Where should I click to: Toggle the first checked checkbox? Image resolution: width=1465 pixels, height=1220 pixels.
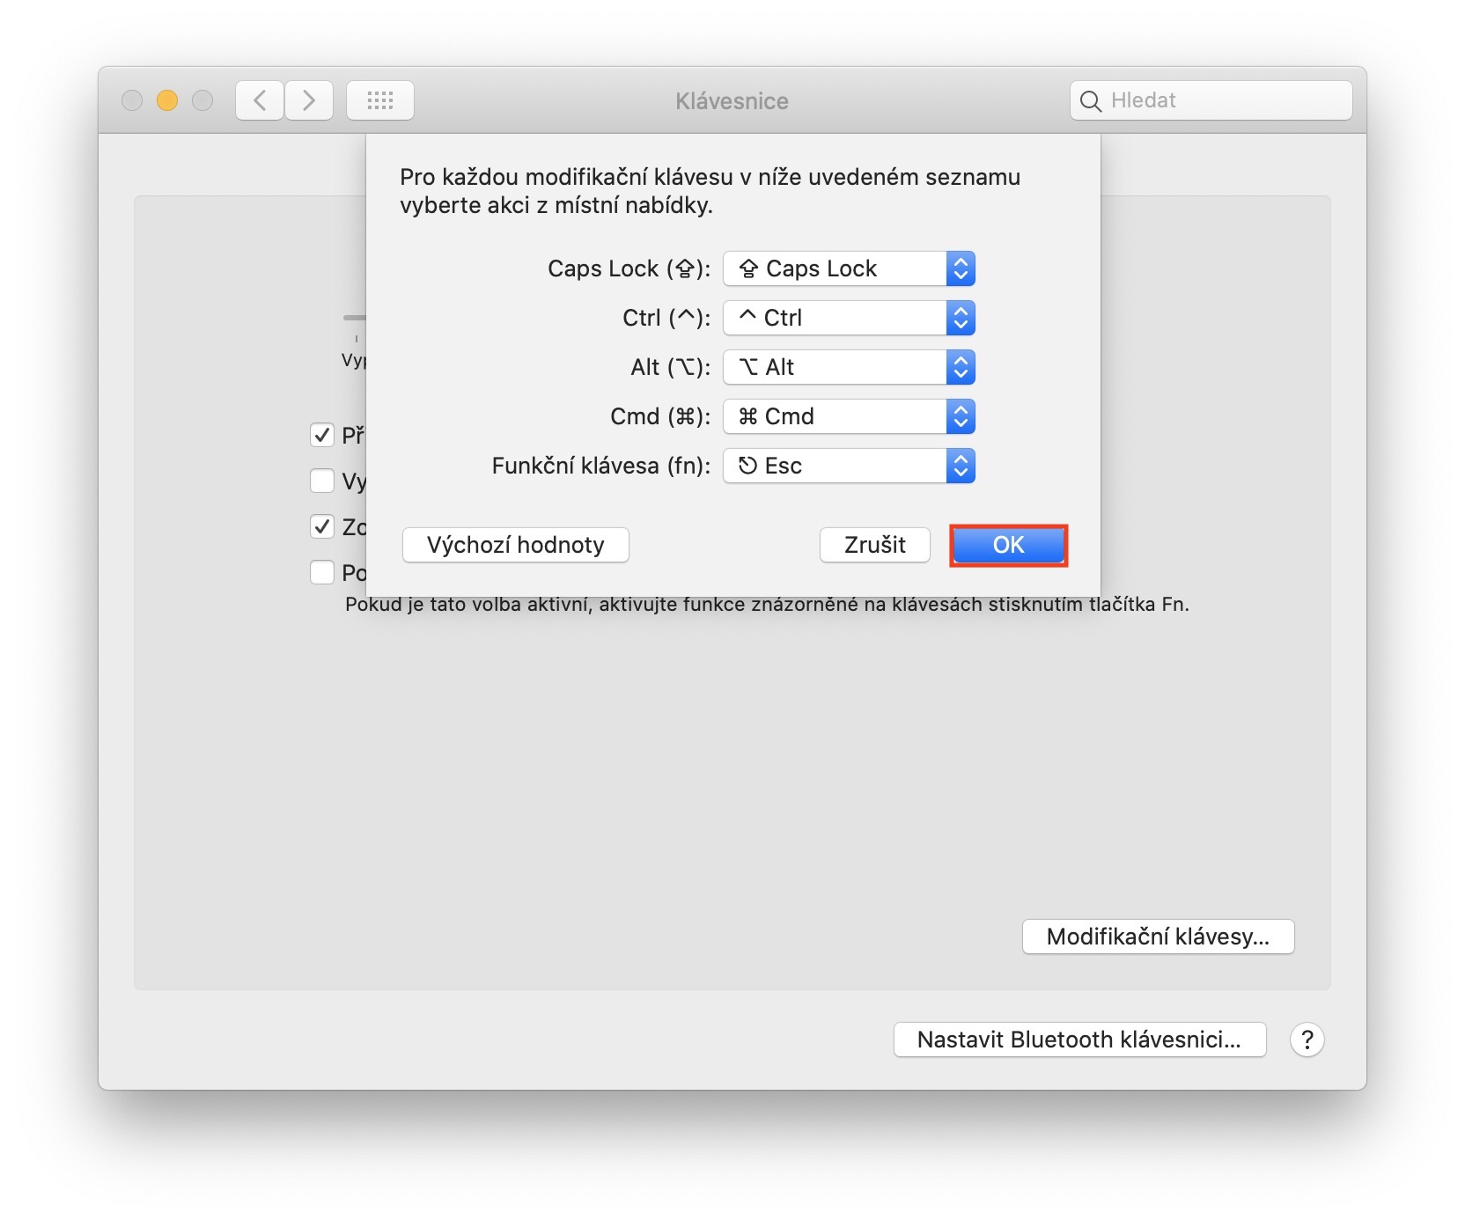pyautogui.click(x=322, y=435)
